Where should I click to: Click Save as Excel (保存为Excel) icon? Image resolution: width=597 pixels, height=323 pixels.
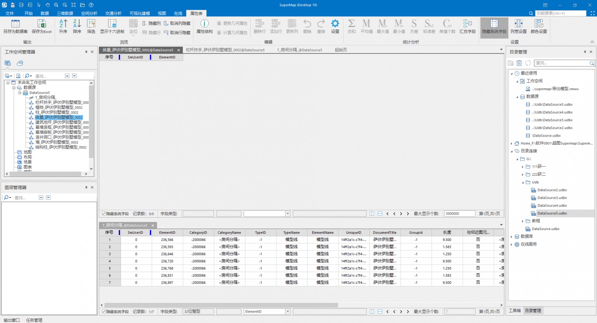pos(41,26)
